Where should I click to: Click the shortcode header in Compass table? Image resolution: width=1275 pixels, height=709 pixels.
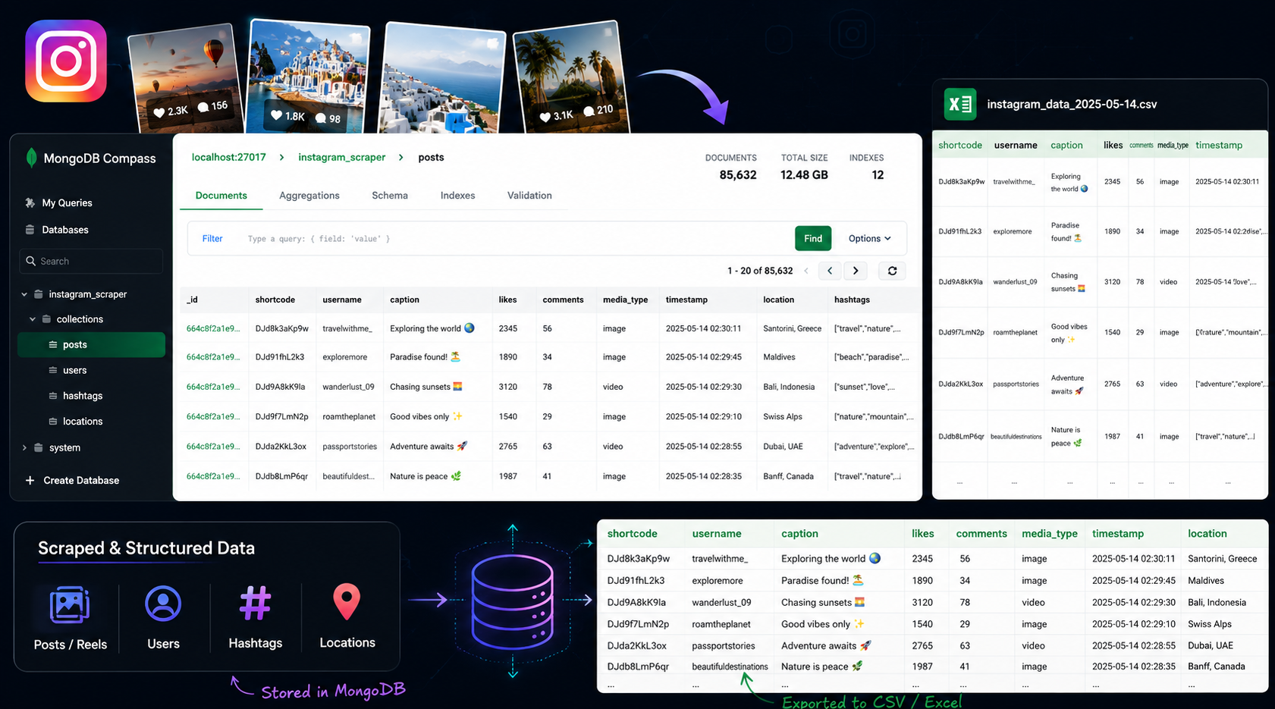(275, 300)
